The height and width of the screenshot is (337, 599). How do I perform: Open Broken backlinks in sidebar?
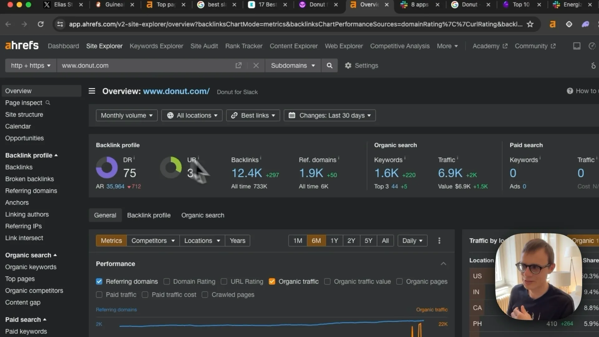[29, 179]
